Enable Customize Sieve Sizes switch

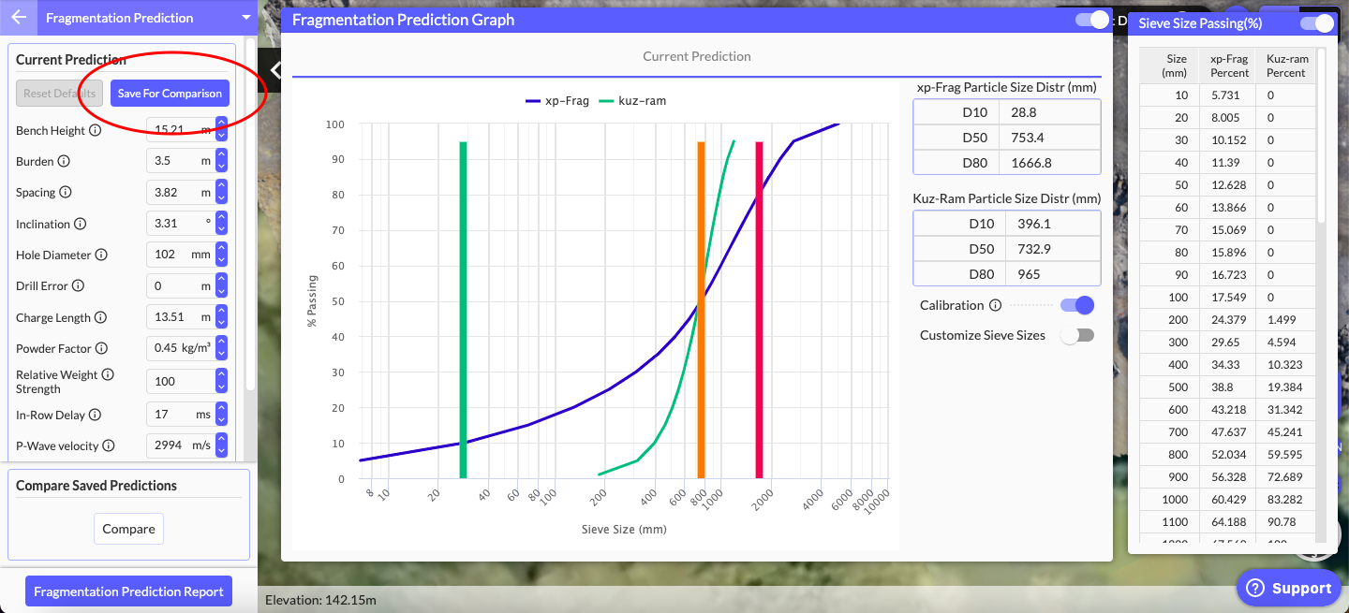click(1076, 335)
